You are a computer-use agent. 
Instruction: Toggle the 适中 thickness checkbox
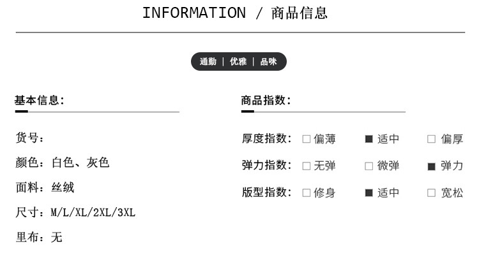(369, 139)
